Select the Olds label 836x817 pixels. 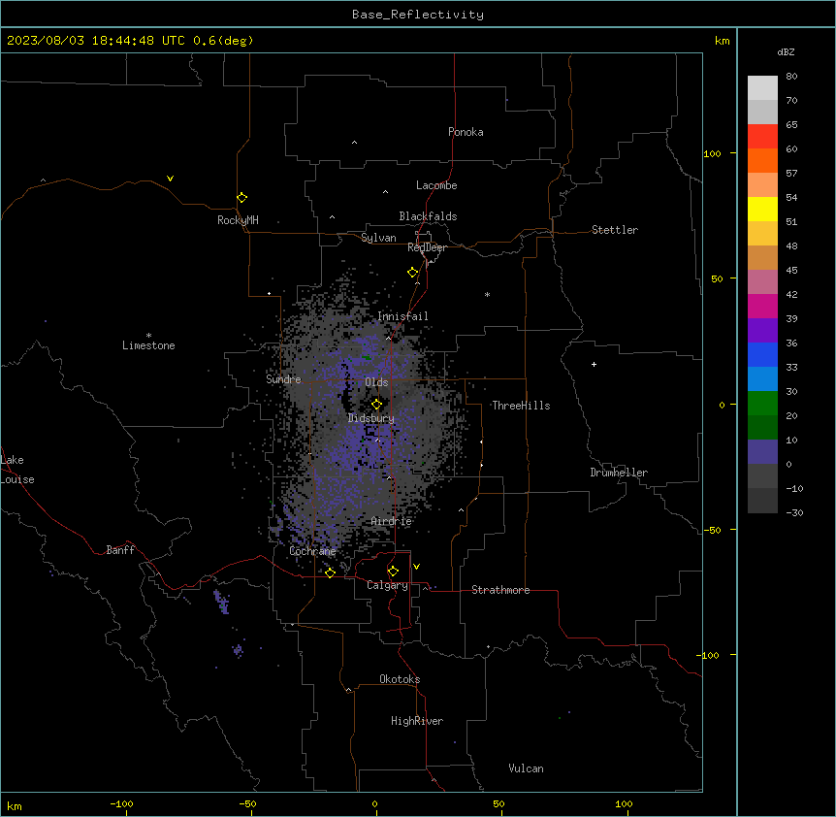[x=376, y=382]
